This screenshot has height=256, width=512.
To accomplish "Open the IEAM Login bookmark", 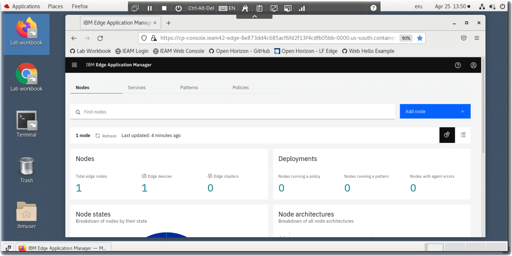I will [132, 51].
